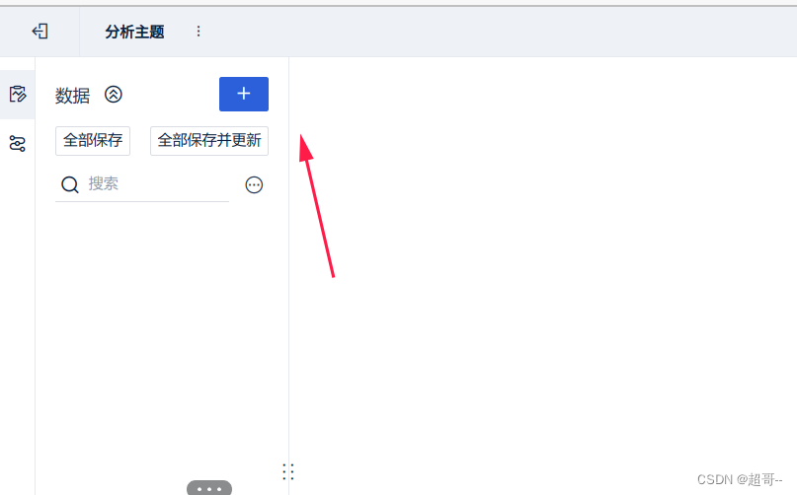Collapse the 数据 panel with the double-chevron icon
The width and height of the screenshot is (797, 495).
(114, 95)
